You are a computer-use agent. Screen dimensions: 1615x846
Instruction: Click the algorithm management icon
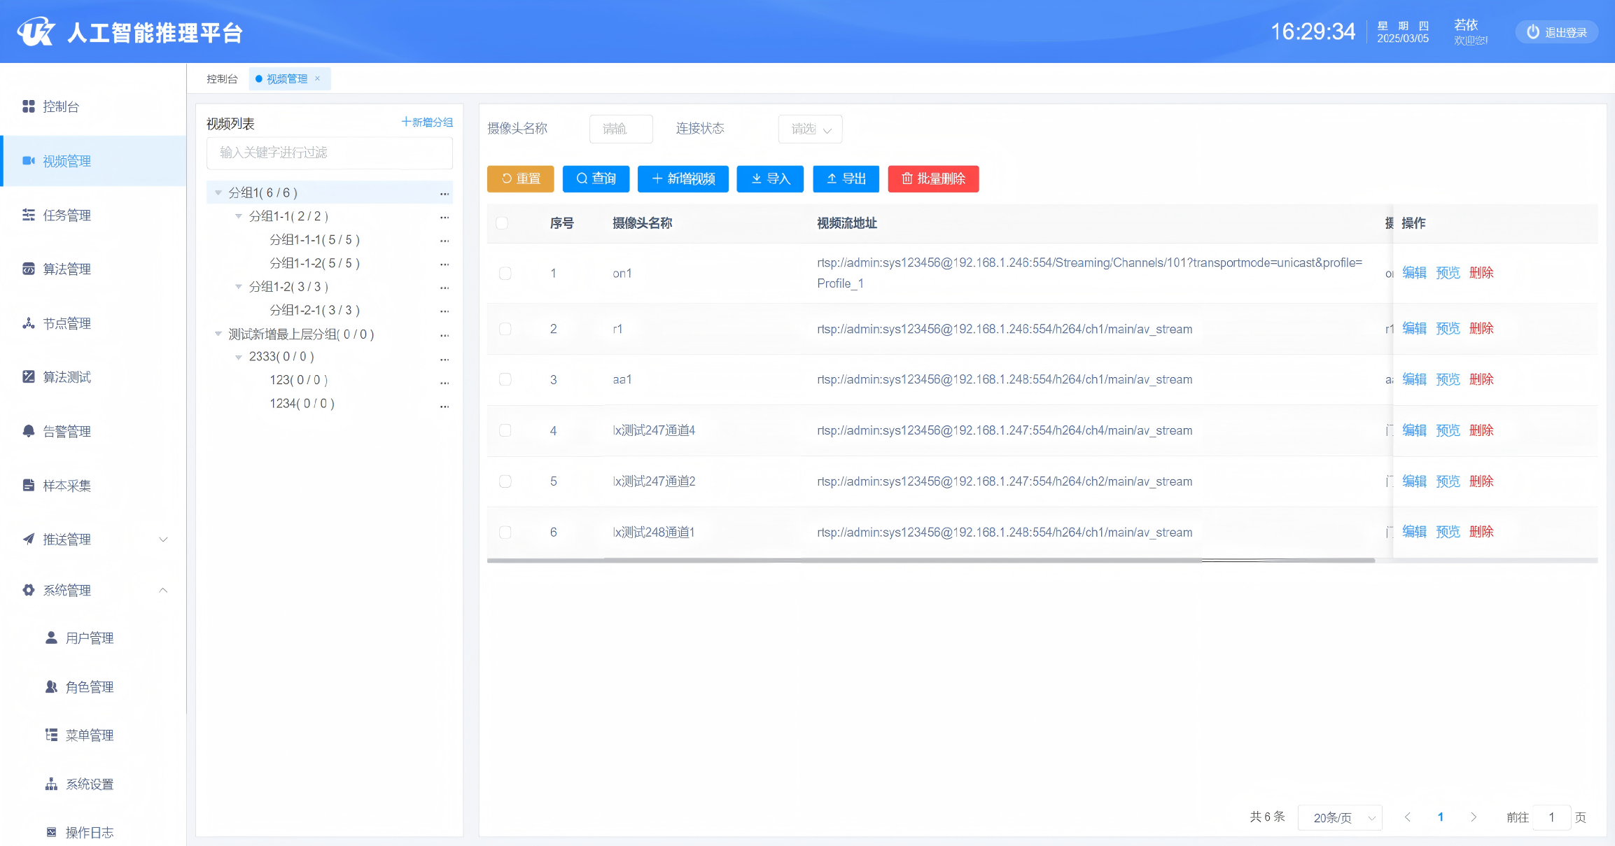tap(29, 269)
